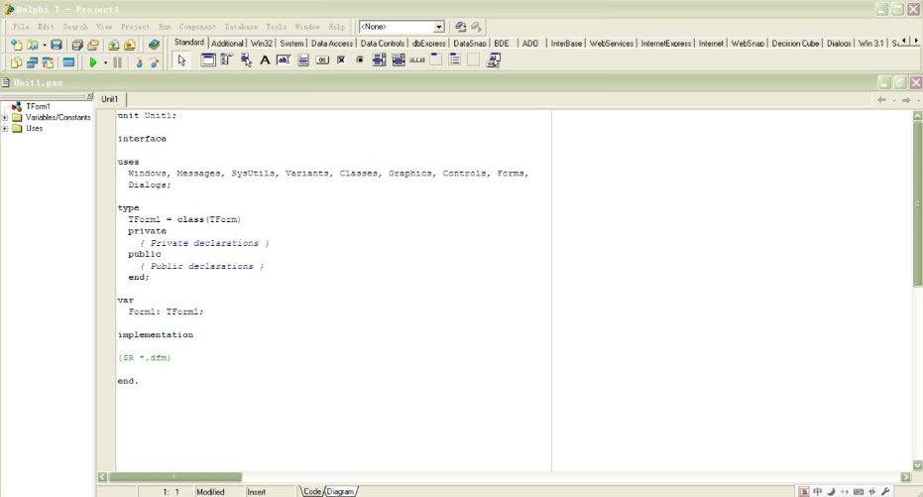Save the current file with the floppy icon
The image size is (923, 497).
click(56, 45)
